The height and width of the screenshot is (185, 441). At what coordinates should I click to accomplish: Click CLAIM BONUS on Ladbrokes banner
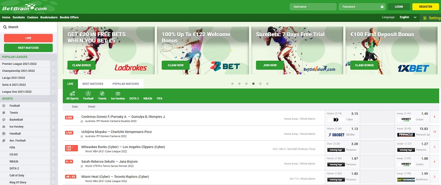[x=81, y=65]
